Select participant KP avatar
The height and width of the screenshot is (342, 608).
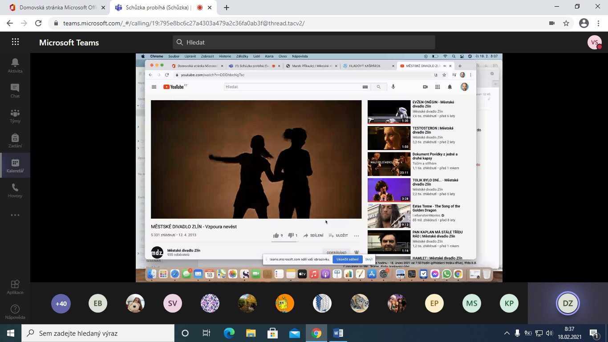509,304
